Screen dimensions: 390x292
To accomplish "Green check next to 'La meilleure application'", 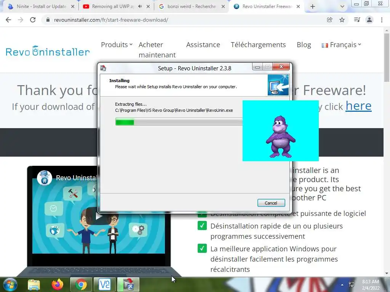I will pos(202,248).
